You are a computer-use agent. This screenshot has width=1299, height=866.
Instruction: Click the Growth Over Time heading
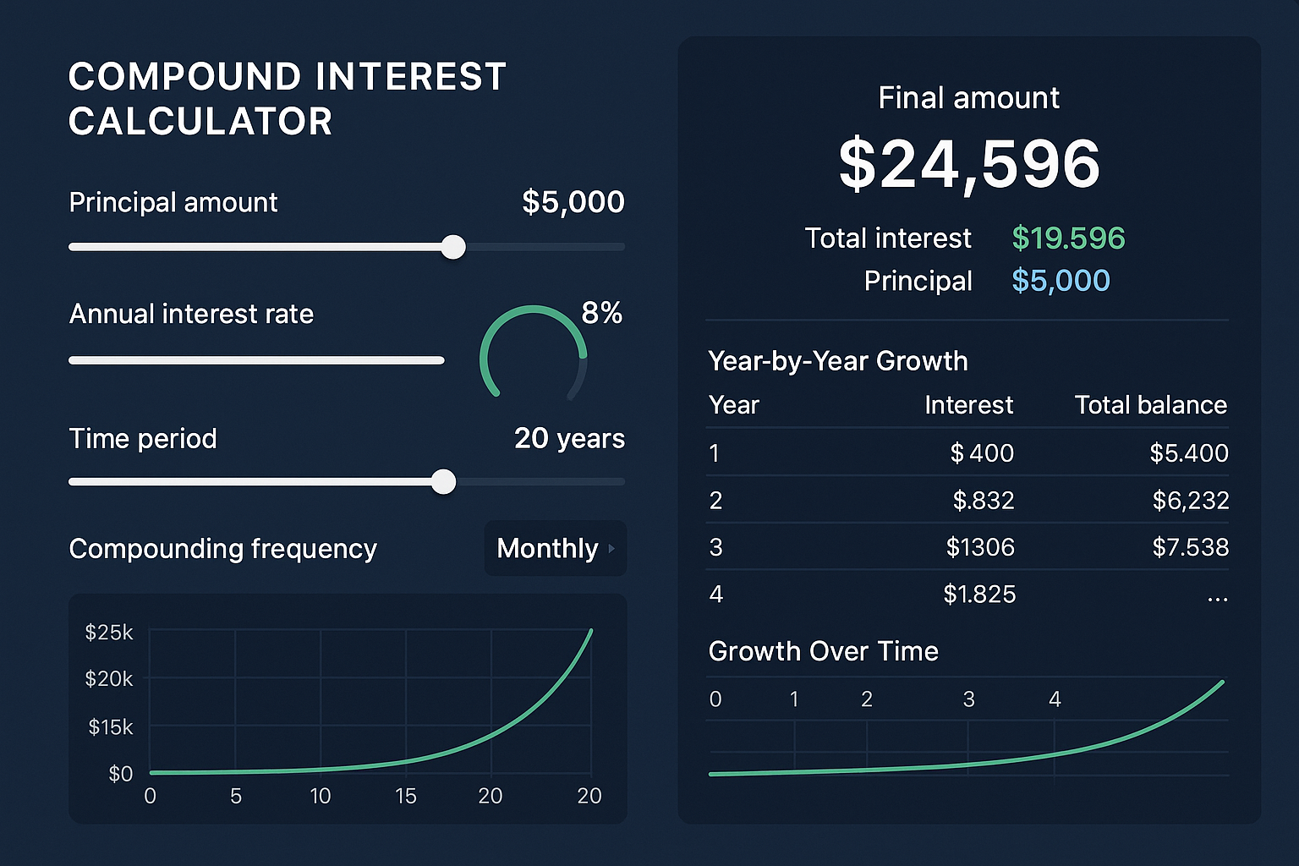click(x=823, y=651)
